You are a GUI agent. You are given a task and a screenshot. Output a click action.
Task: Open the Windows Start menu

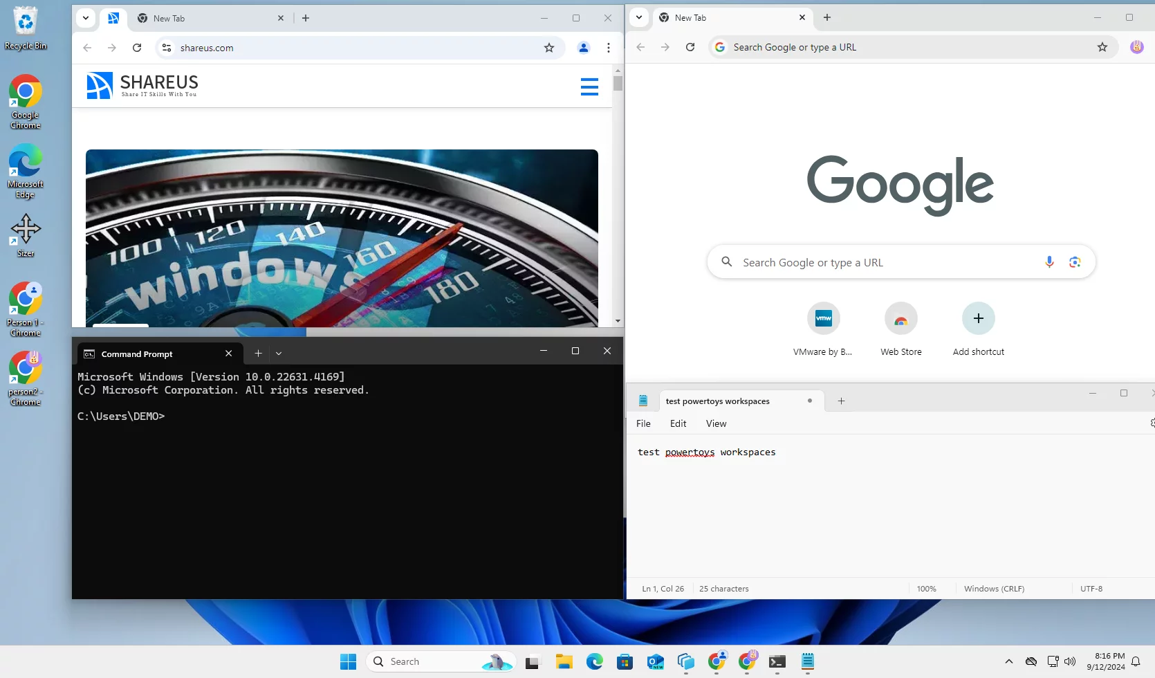tap(348, 661)
